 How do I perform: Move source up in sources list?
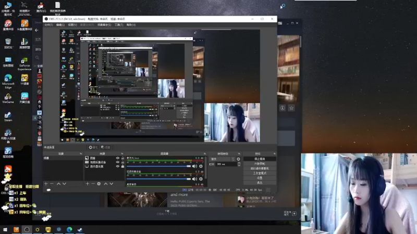(x=106, y=184)
